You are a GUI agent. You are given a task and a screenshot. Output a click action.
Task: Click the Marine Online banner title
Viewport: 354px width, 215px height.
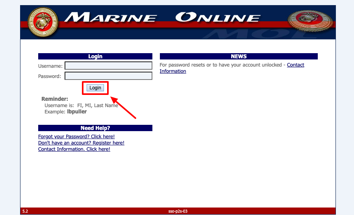pyautogui.click(x=163, y=17)
